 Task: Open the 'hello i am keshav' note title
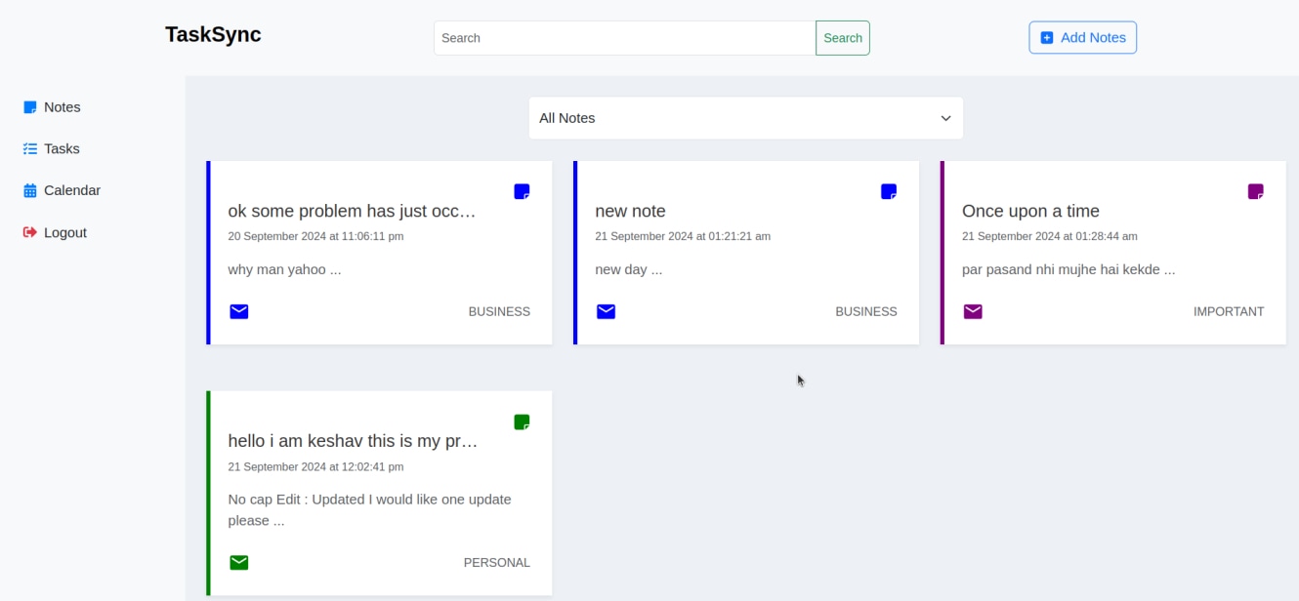[353, 441]
